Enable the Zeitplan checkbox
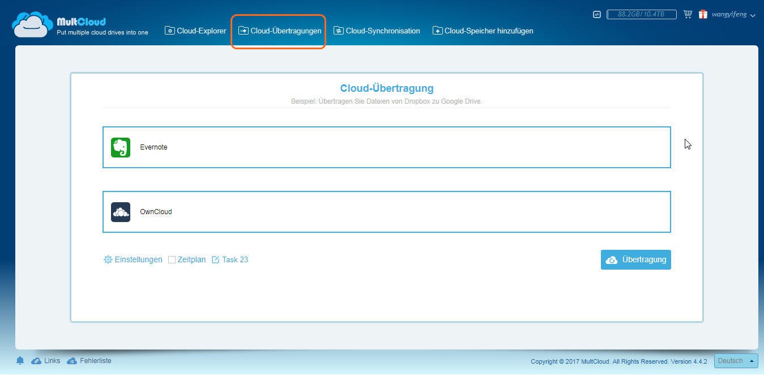The width and height of the screenshot is (764, 375). pos(172,259)
